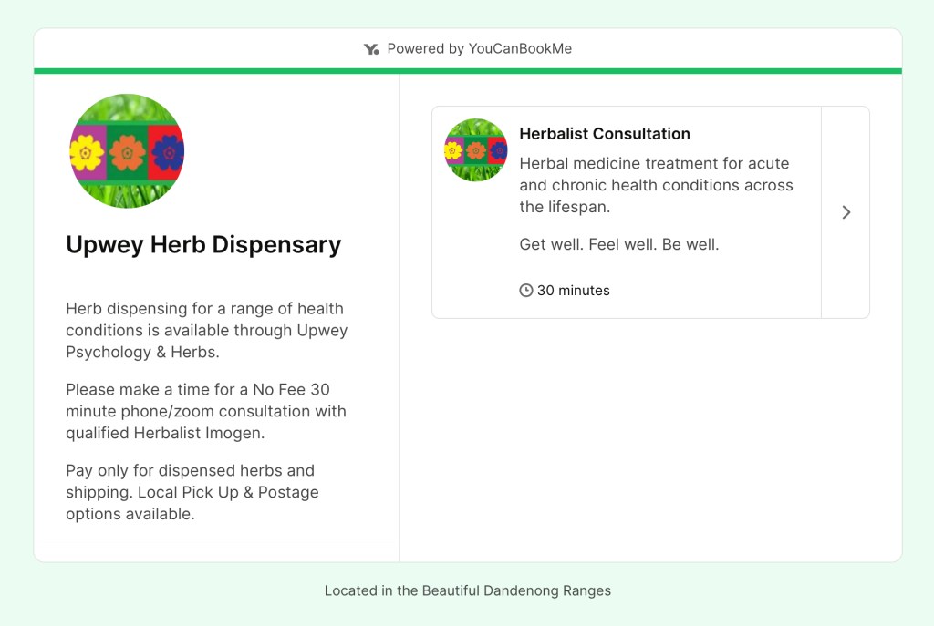The height and width of the screenshot is (626, 934).
Task: Click the Herbal medicine treatment description text
Action: [x=656, y=185]
